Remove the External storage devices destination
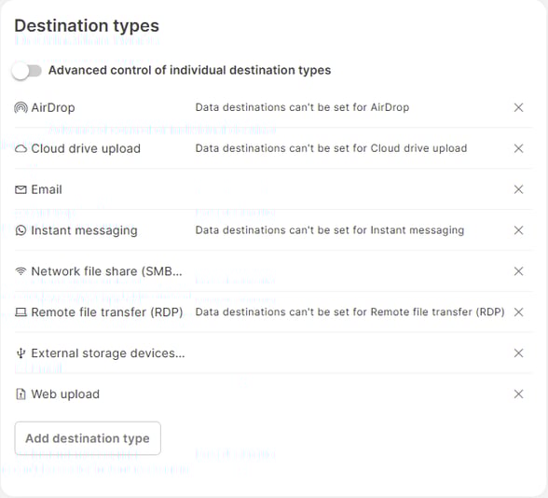Screen dimensions: 548x498 coord(518,353)
